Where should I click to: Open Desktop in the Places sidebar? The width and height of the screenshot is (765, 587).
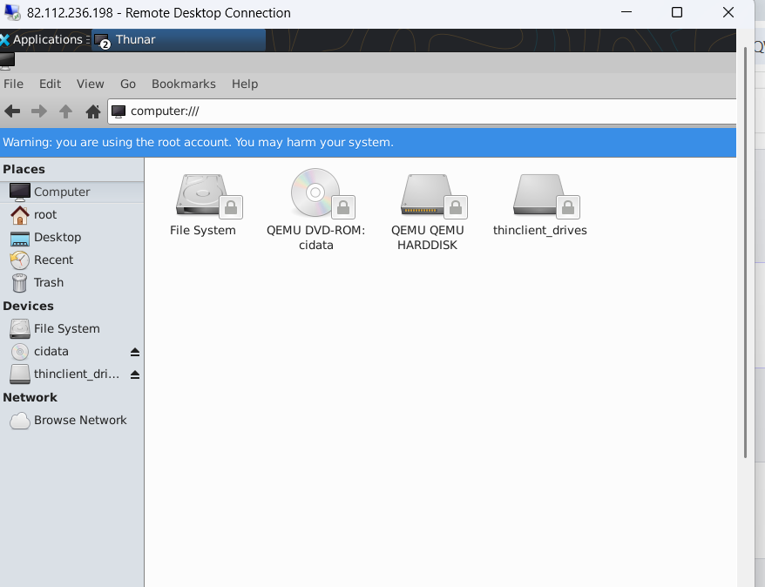coord(71,238)
